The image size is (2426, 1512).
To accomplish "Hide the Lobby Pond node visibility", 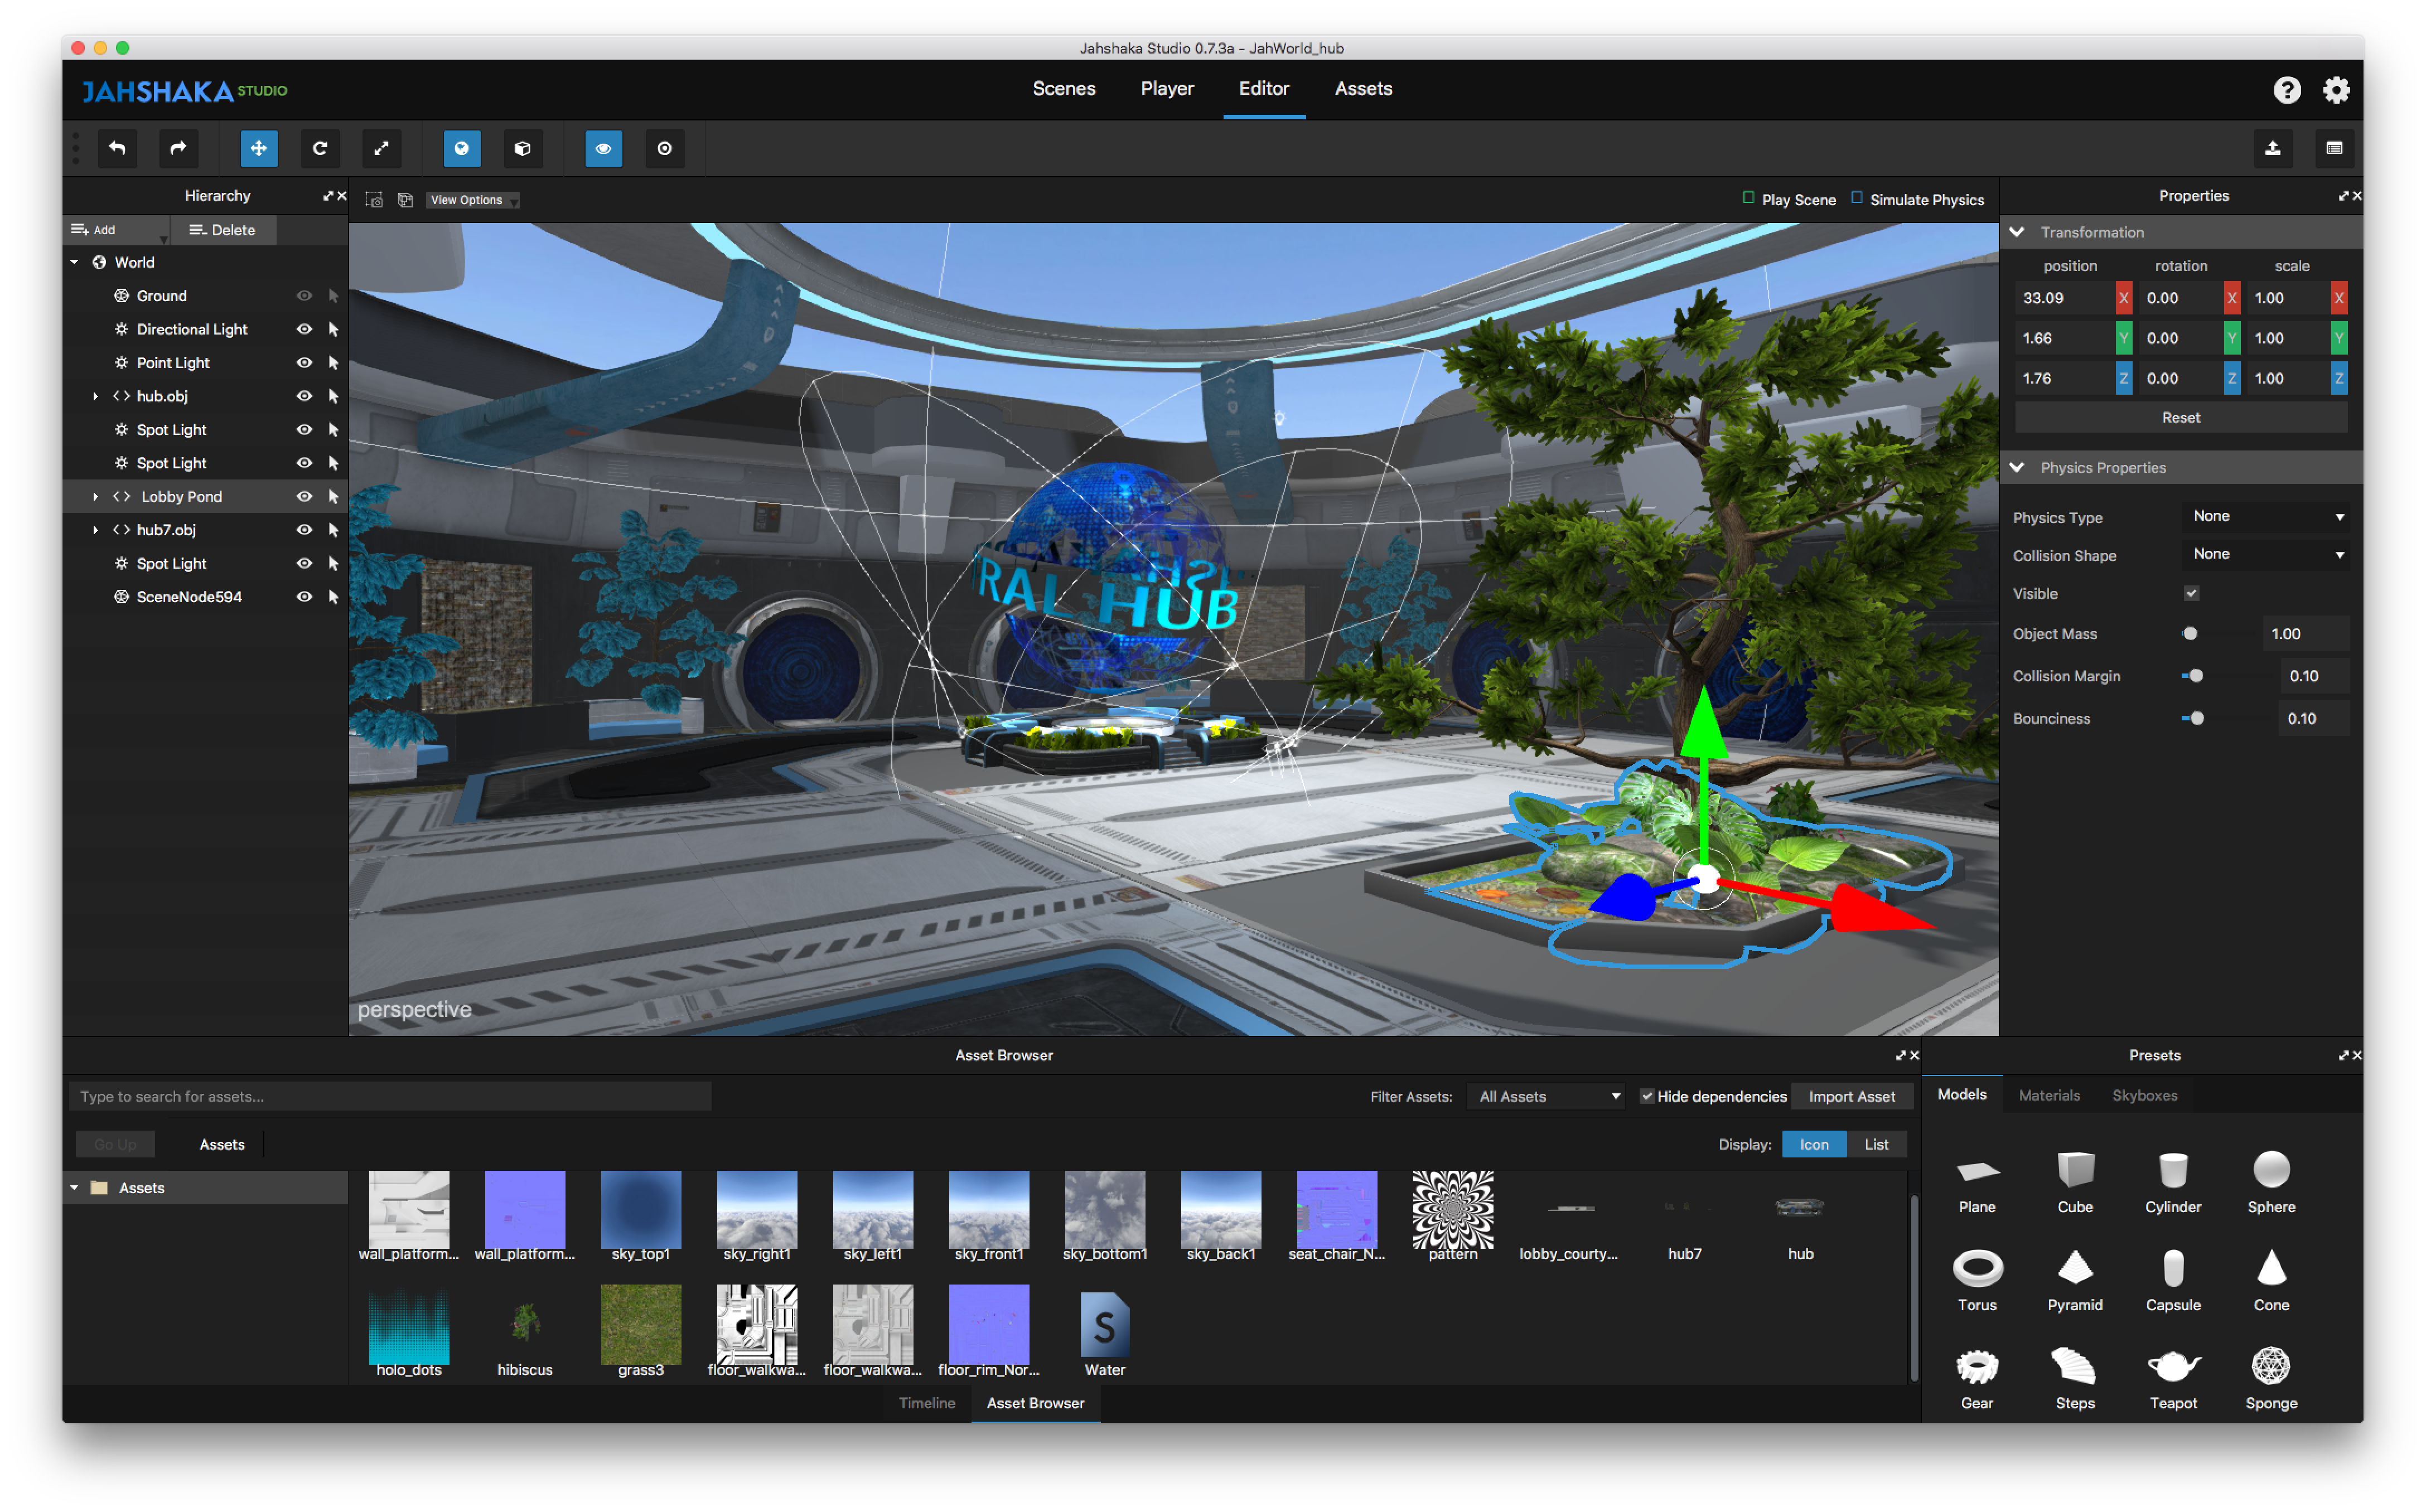I will [x=304, y=496].
